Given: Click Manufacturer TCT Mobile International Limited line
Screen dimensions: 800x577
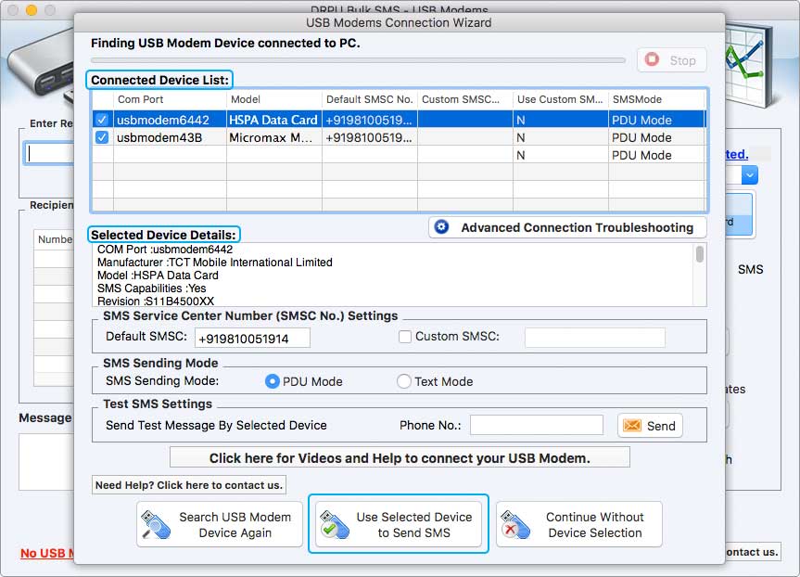Looking at the screenshot, I should point(215,263).
